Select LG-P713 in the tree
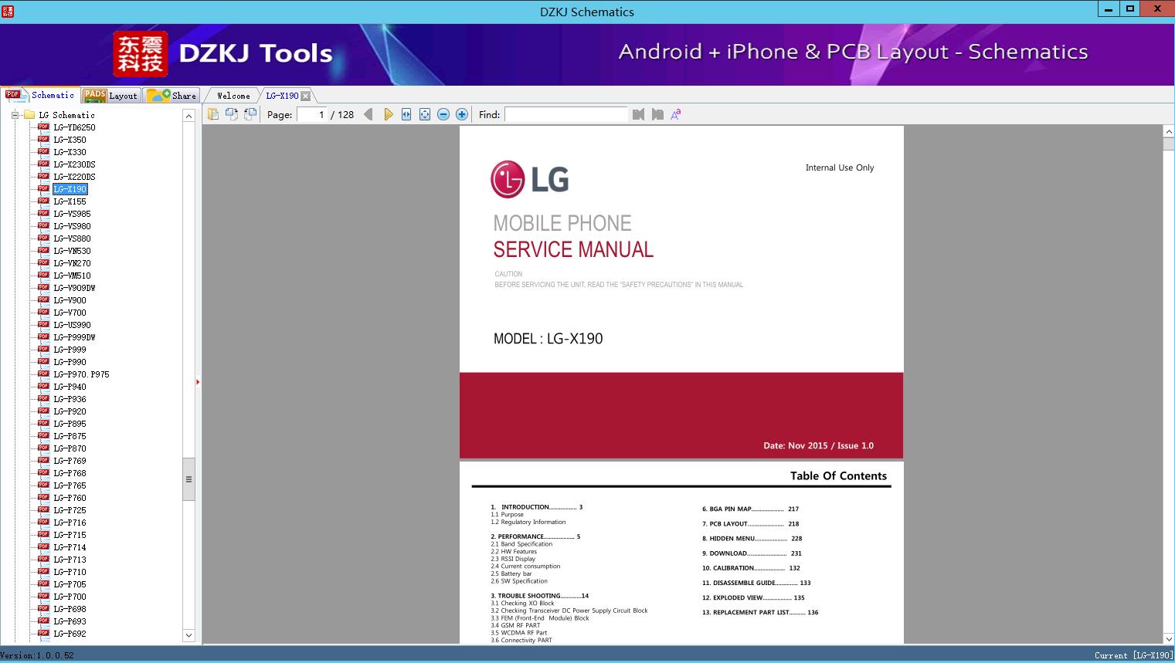 pos(70,560)
